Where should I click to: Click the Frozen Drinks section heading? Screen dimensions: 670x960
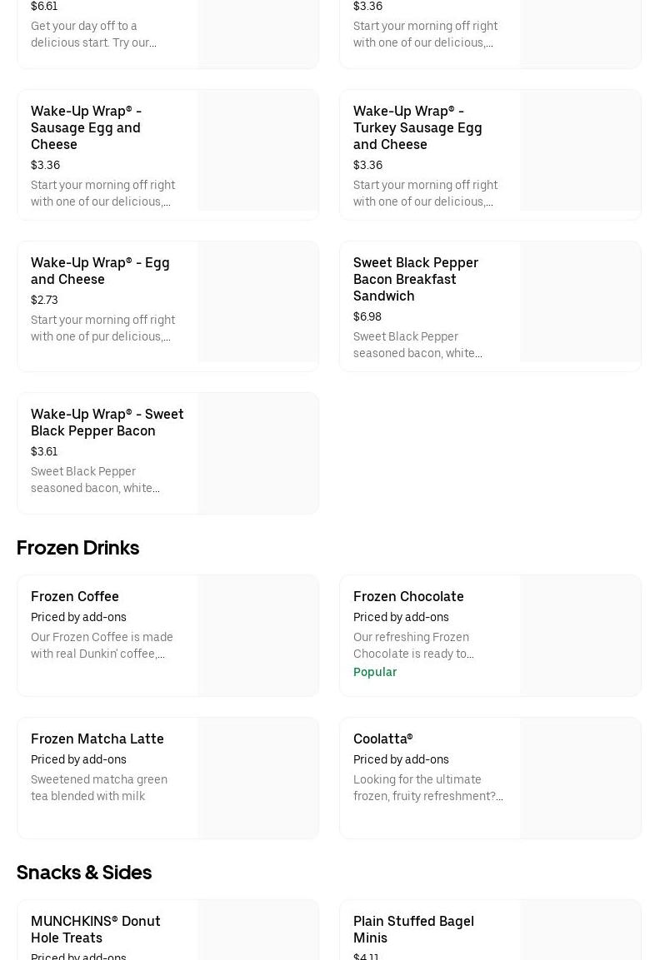click(x=77, y=547)
